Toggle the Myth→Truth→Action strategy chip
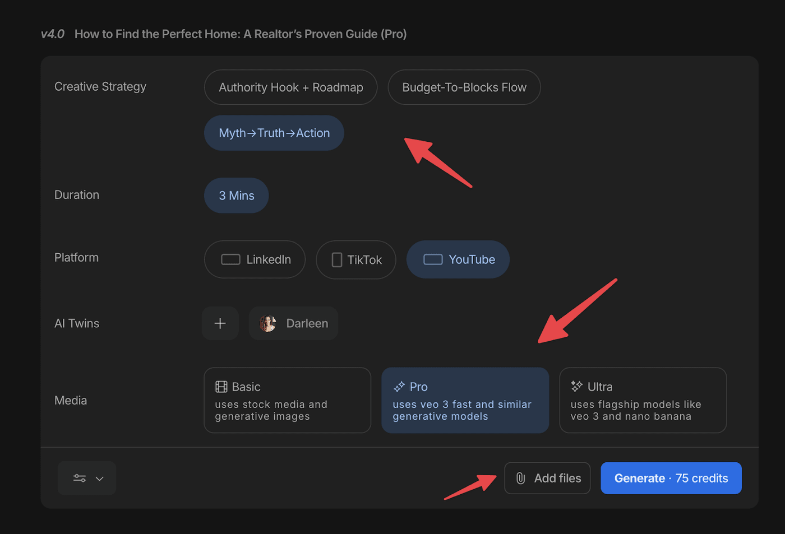Screen dimensions: 785x534 pos(274,133)
